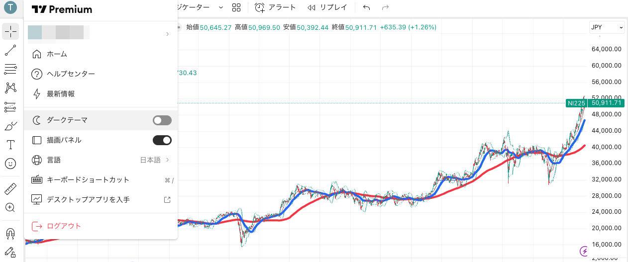Click デスクトップアプリを入手 link

88,200
